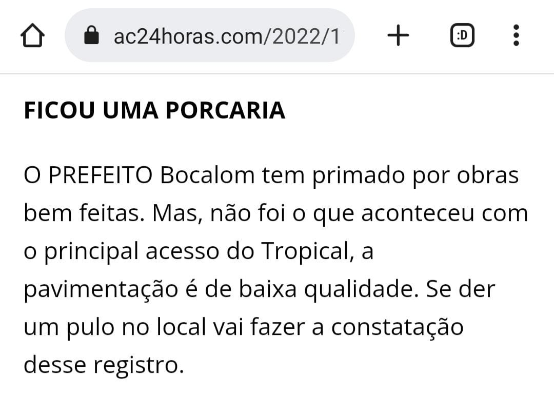Tap the word obras in first line

coord(488,175)
